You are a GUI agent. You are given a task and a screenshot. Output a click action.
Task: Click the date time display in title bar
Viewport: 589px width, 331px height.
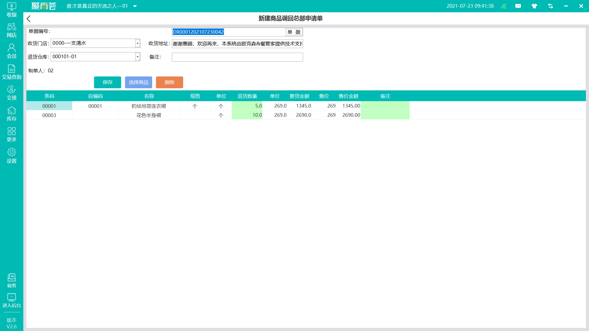coord(470,6)
